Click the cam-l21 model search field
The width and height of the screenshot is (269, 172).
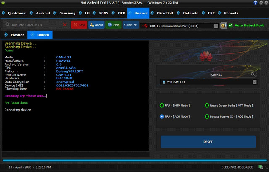[x=229, y=74]
